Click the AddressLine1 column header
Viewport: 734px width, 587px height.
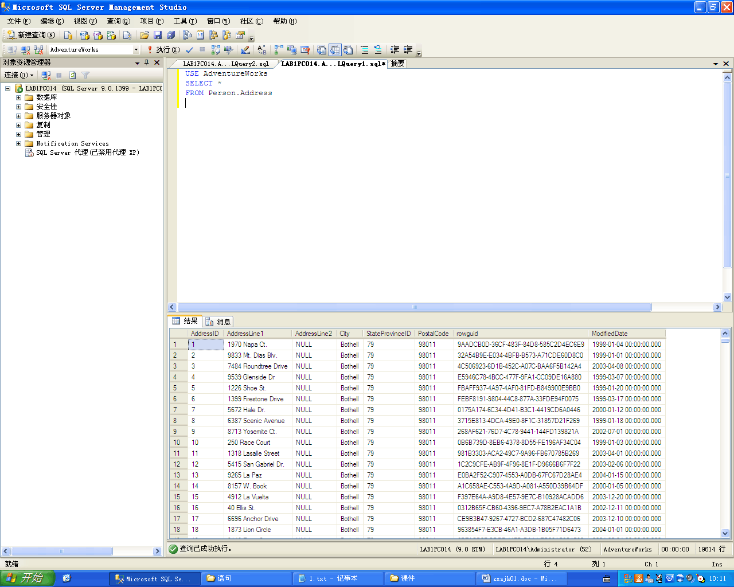pos(258,333)
